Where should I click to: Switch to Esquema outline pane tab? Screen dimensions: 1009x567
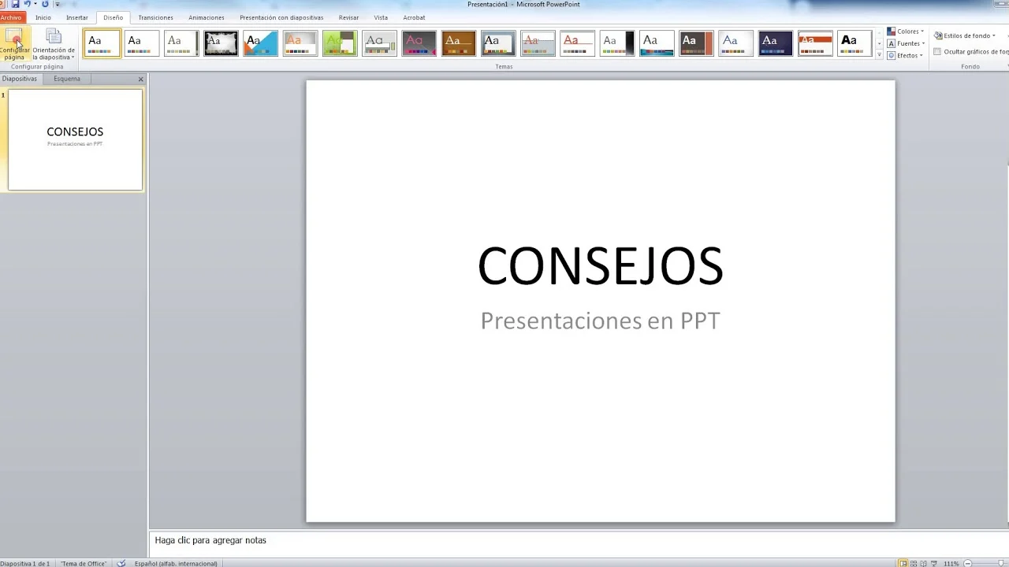[67, 79]
